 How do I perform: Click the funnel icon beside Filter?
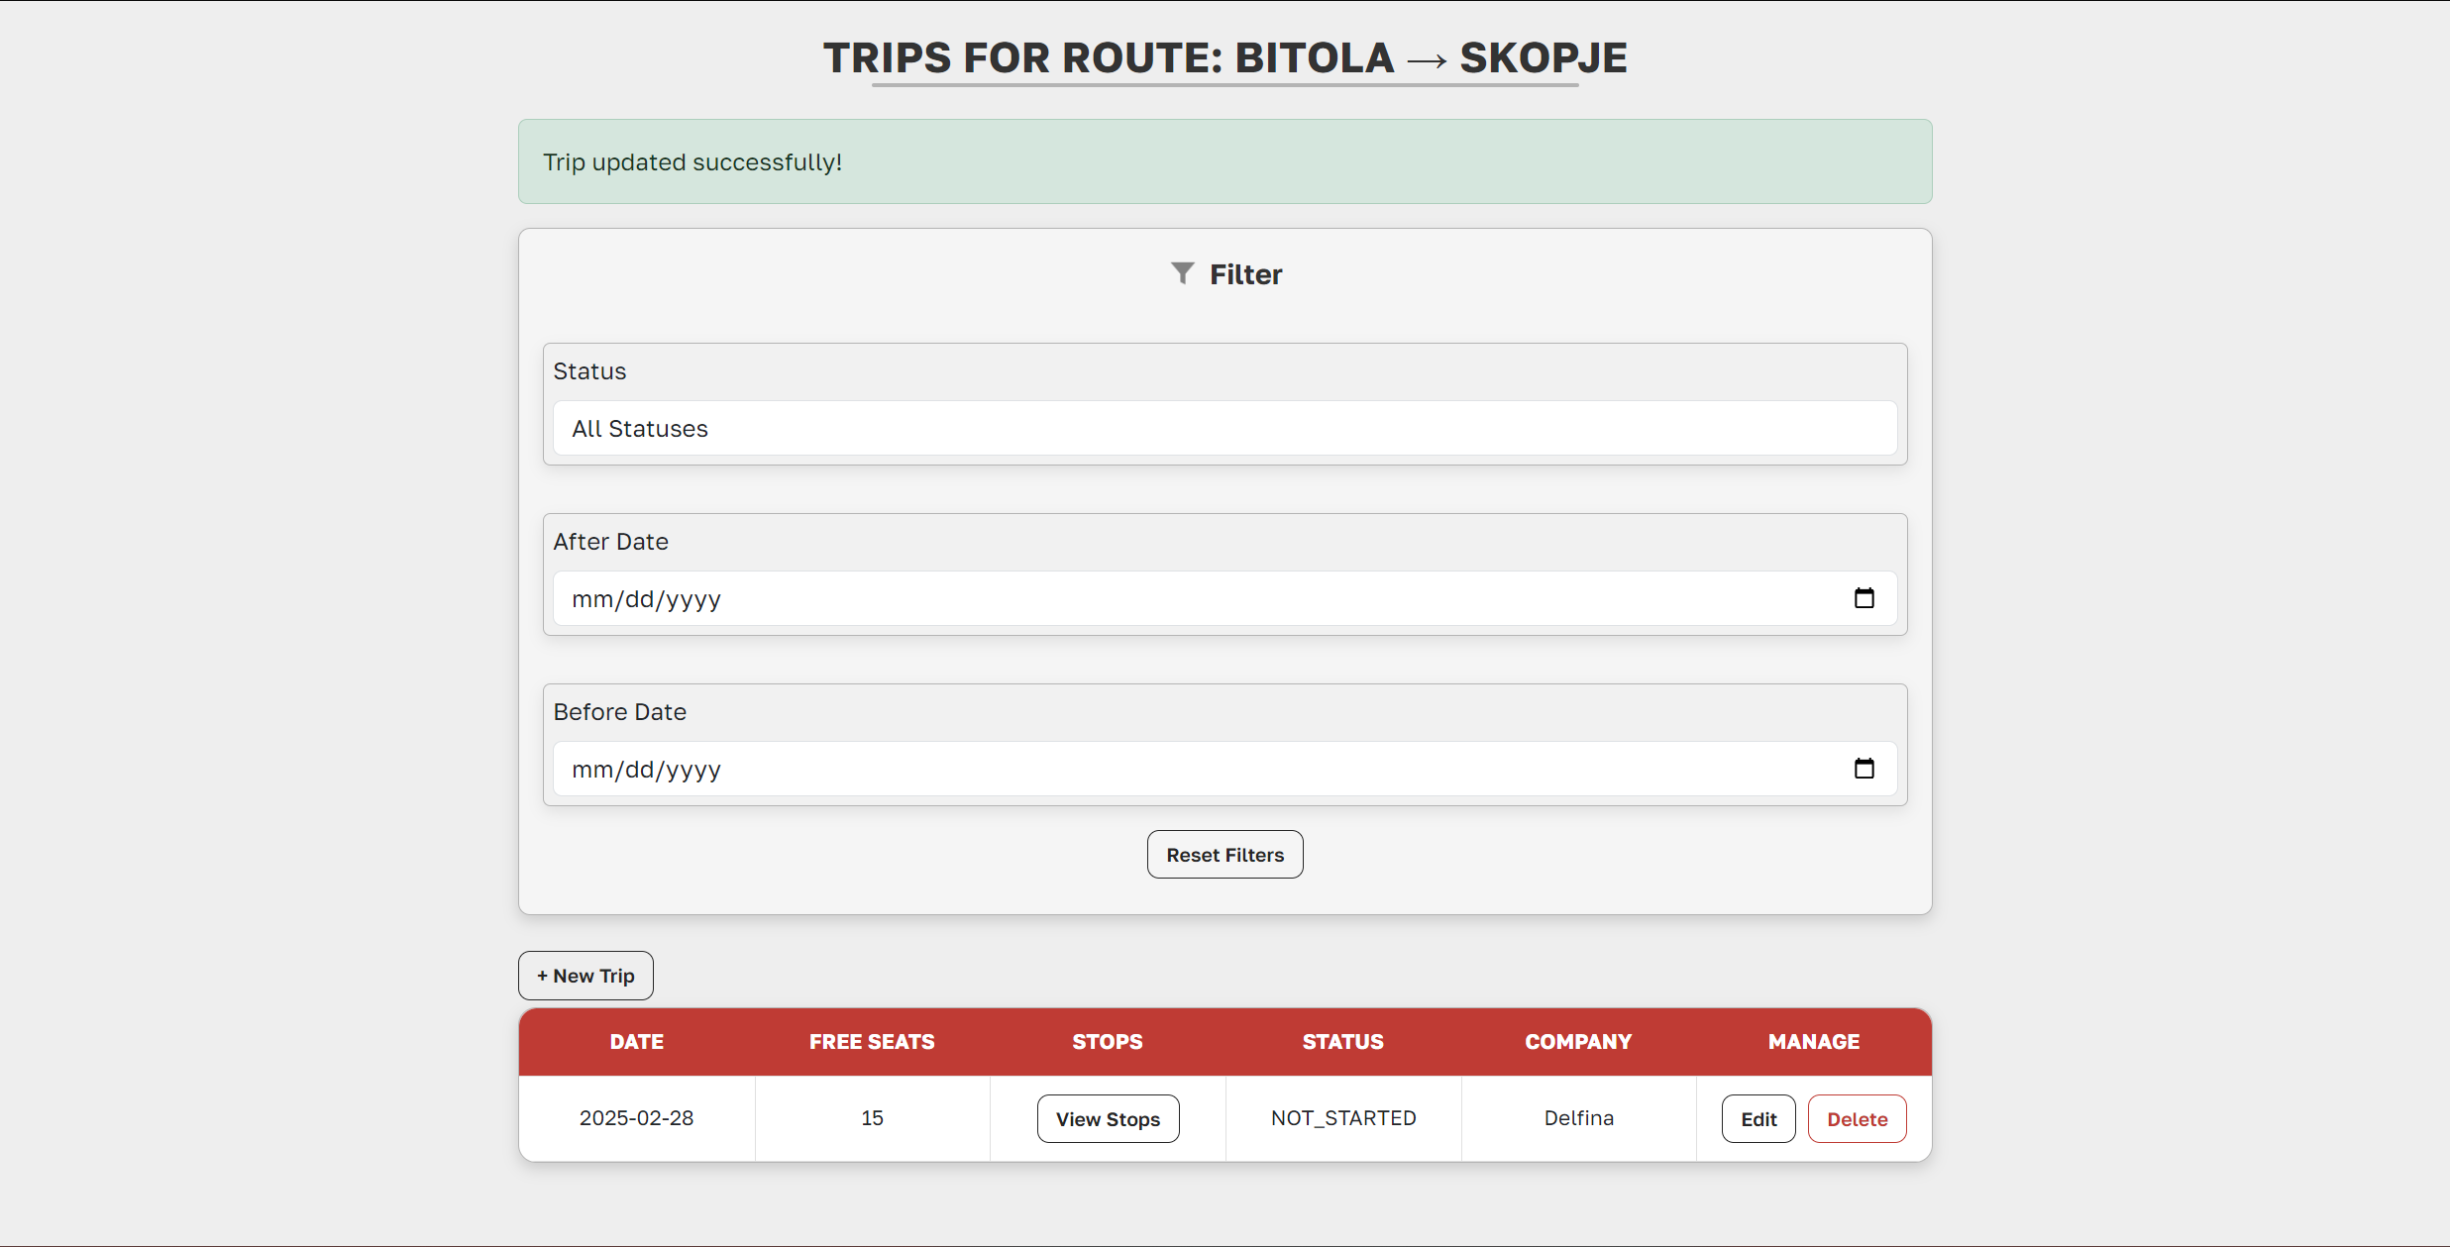tap(1182, 273)
